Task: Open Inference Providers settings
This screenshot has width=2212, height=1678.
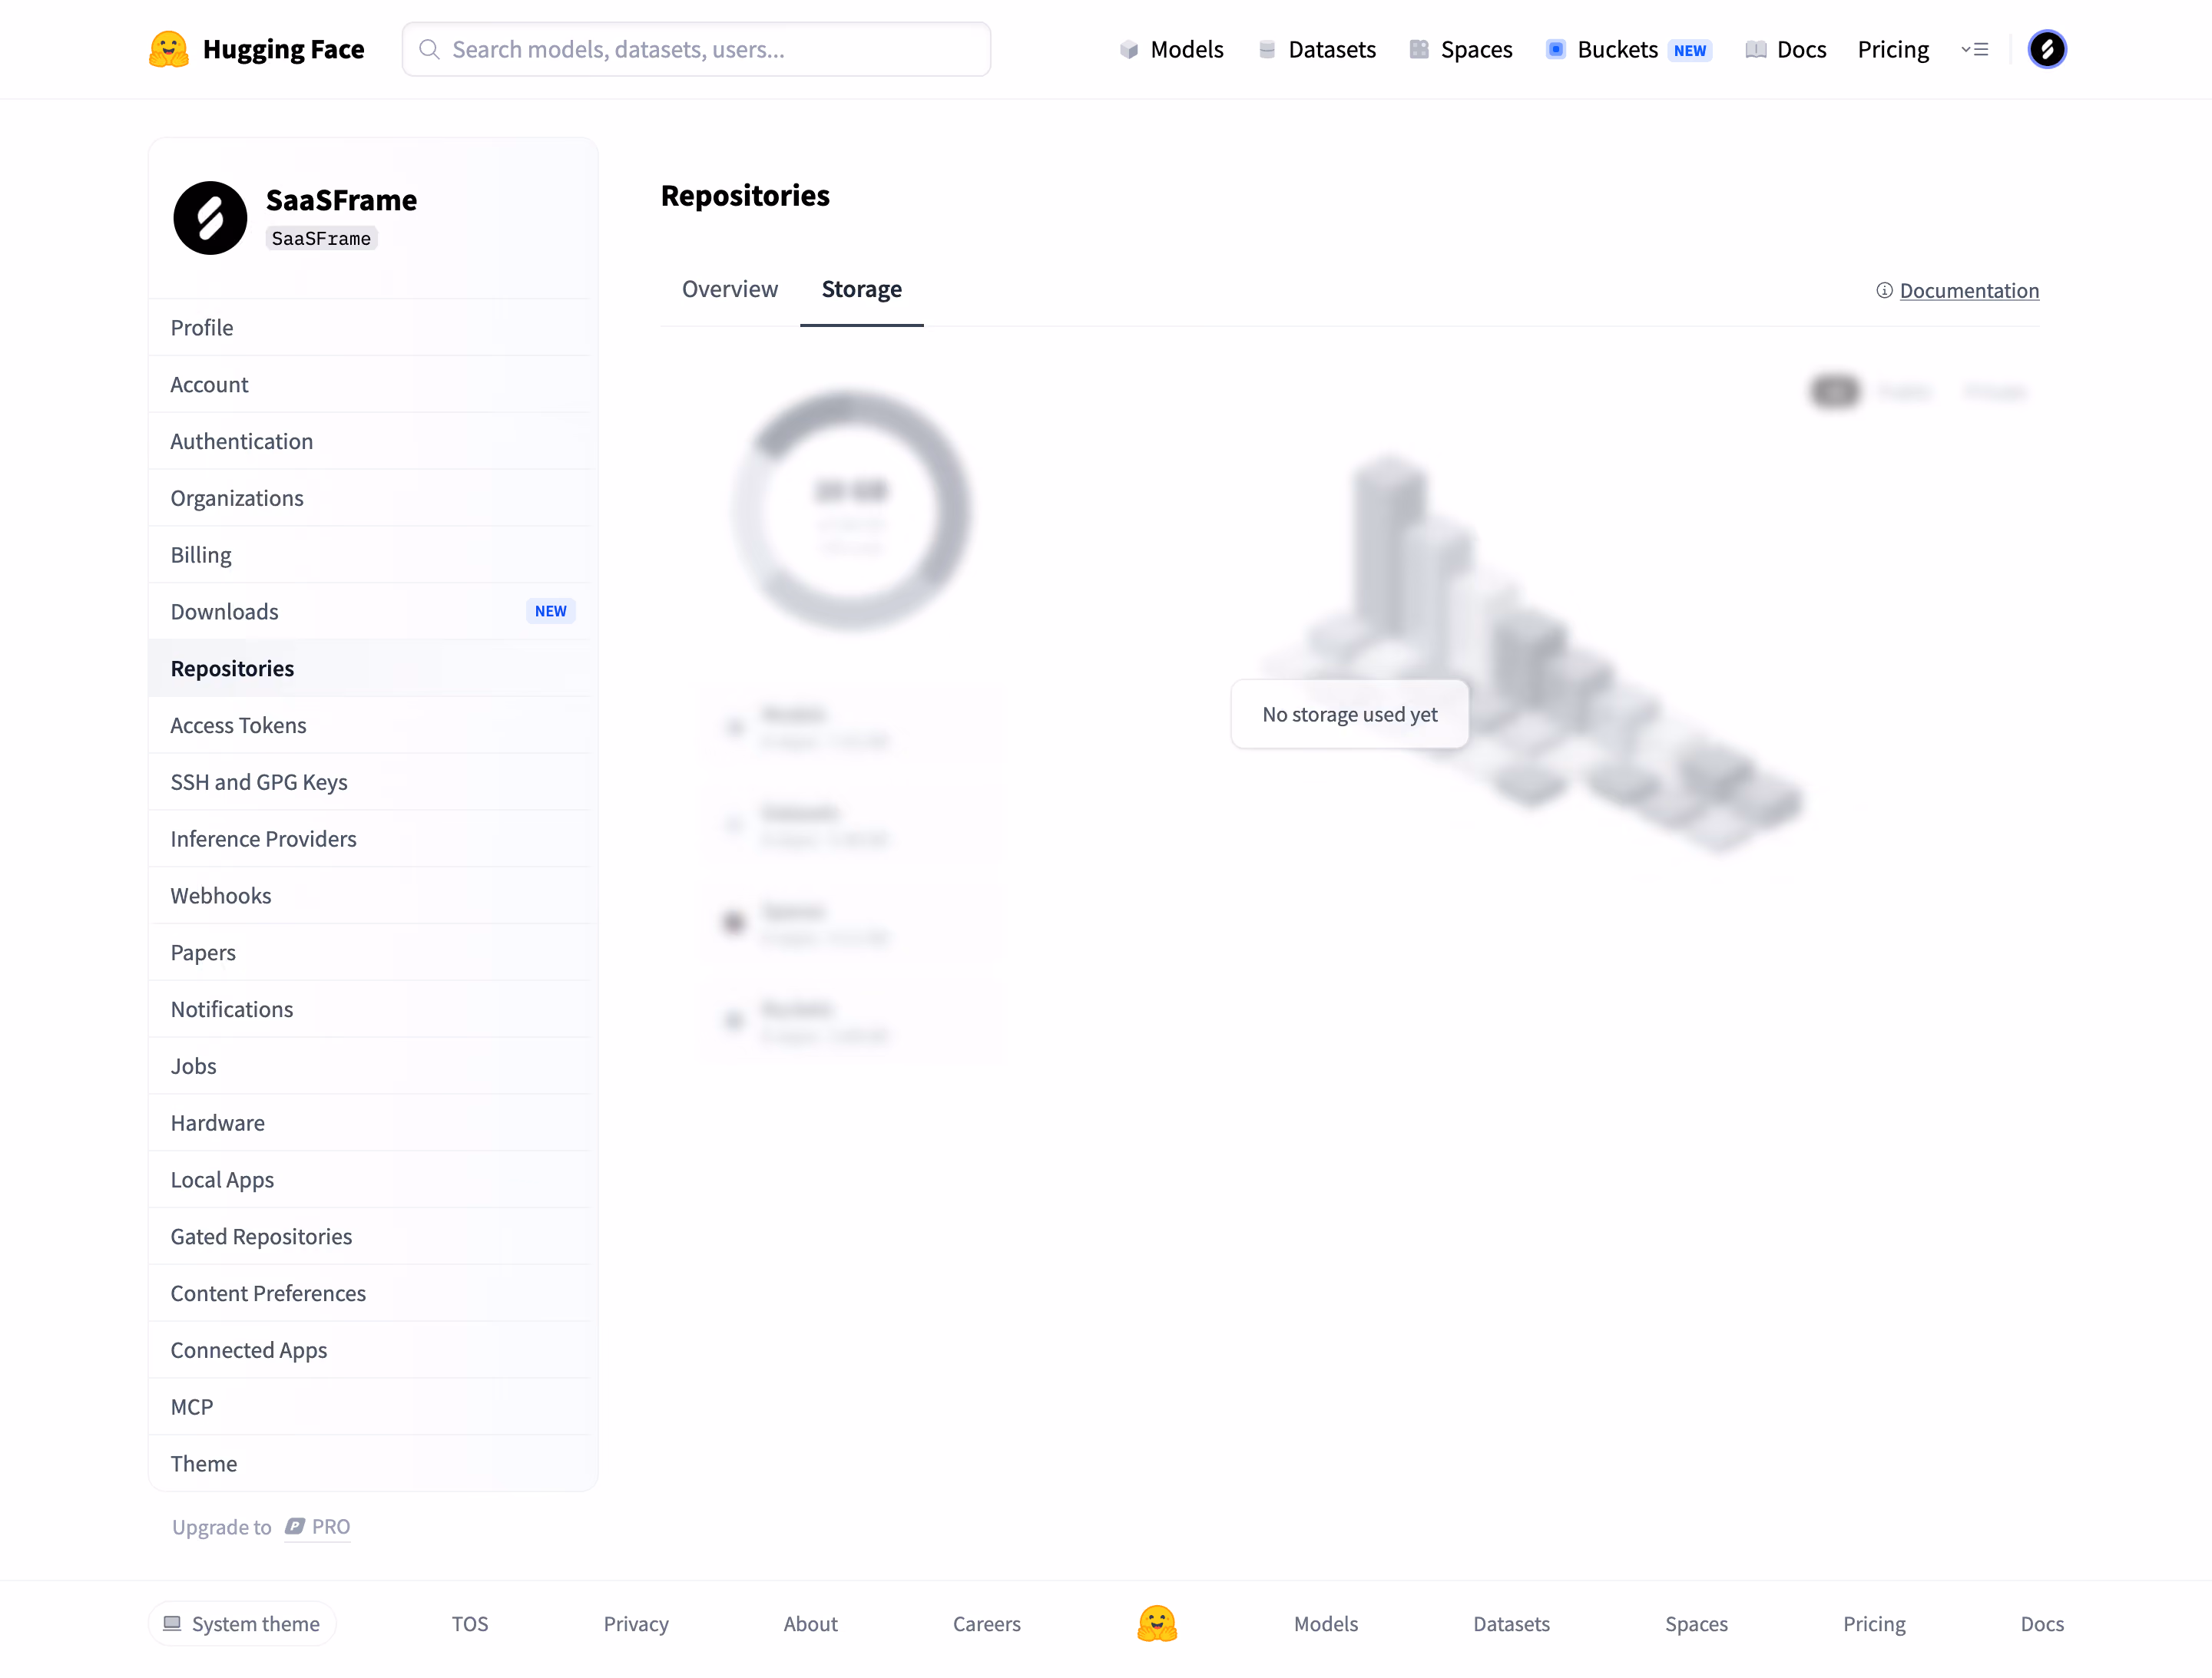Action: [373, 838]
